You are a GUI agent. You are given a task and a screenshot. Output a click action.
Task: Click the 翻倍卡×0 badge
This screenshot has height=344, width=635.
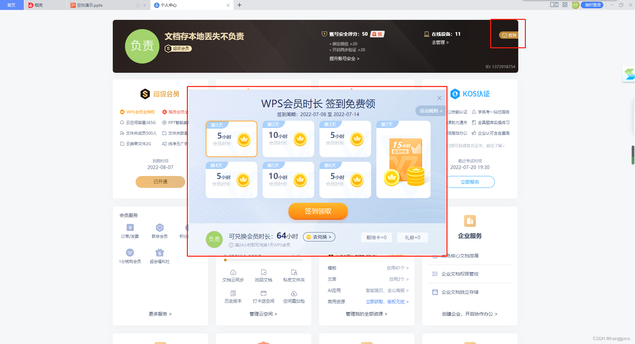tap(376, 237)
